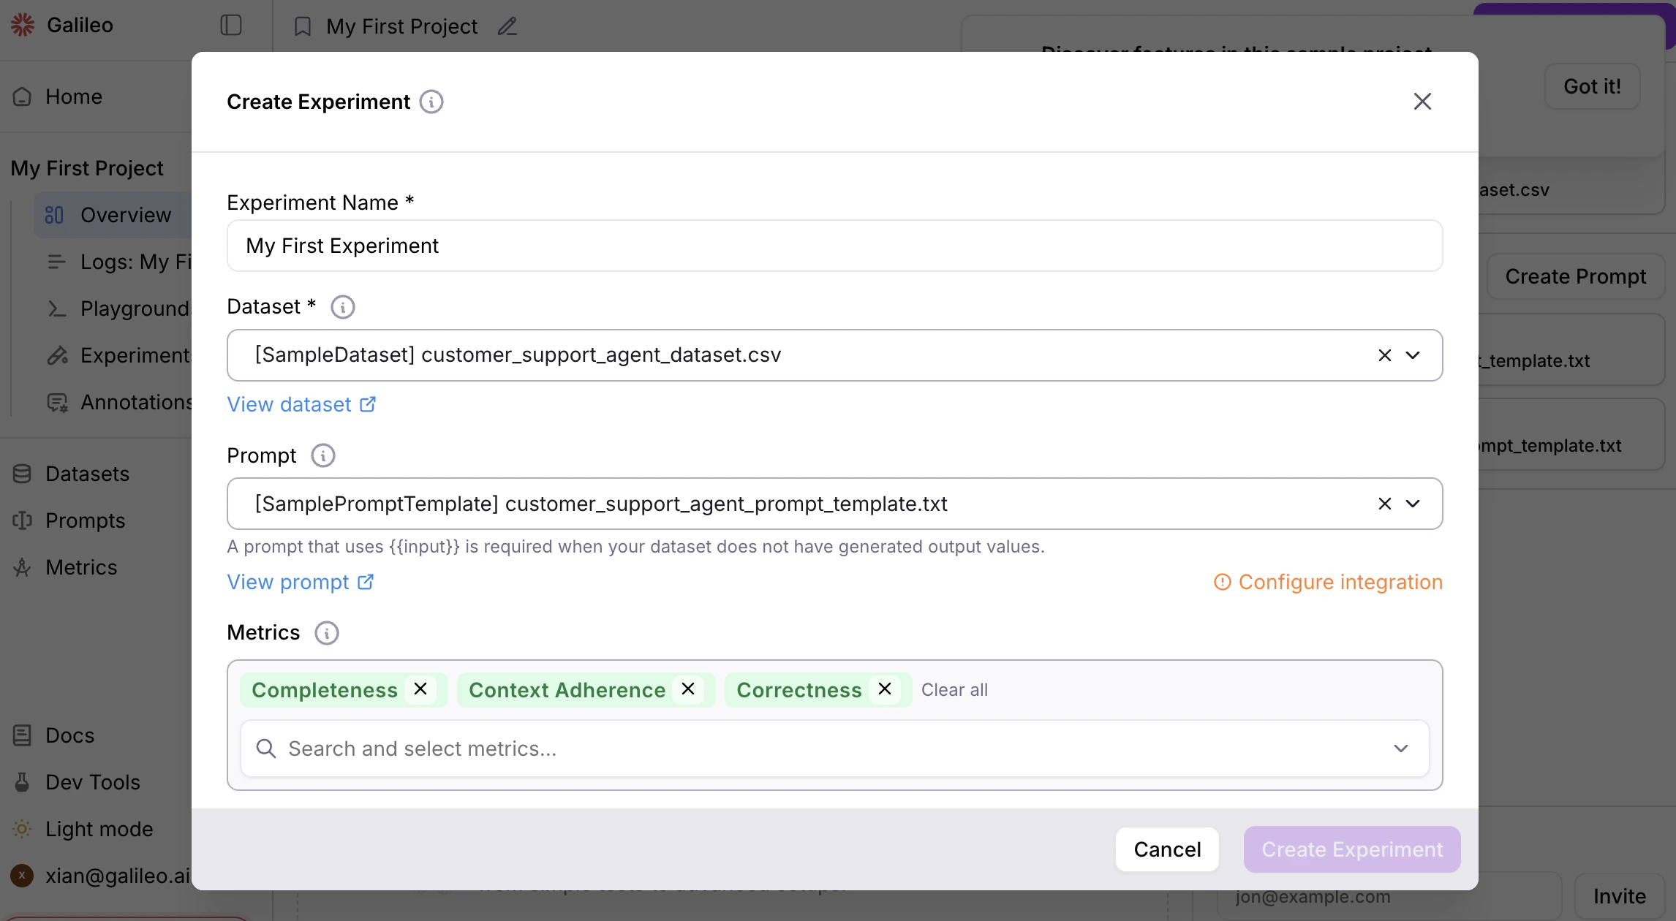Remove the Correctness metric chip

pos(885,689)
